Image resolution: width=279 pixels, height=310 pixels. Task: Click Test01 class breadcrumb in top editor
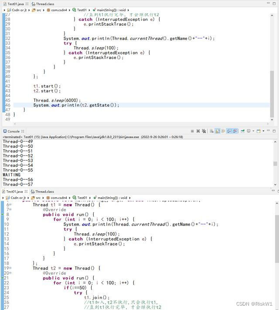pyautogui.click(x=79, y=10)
